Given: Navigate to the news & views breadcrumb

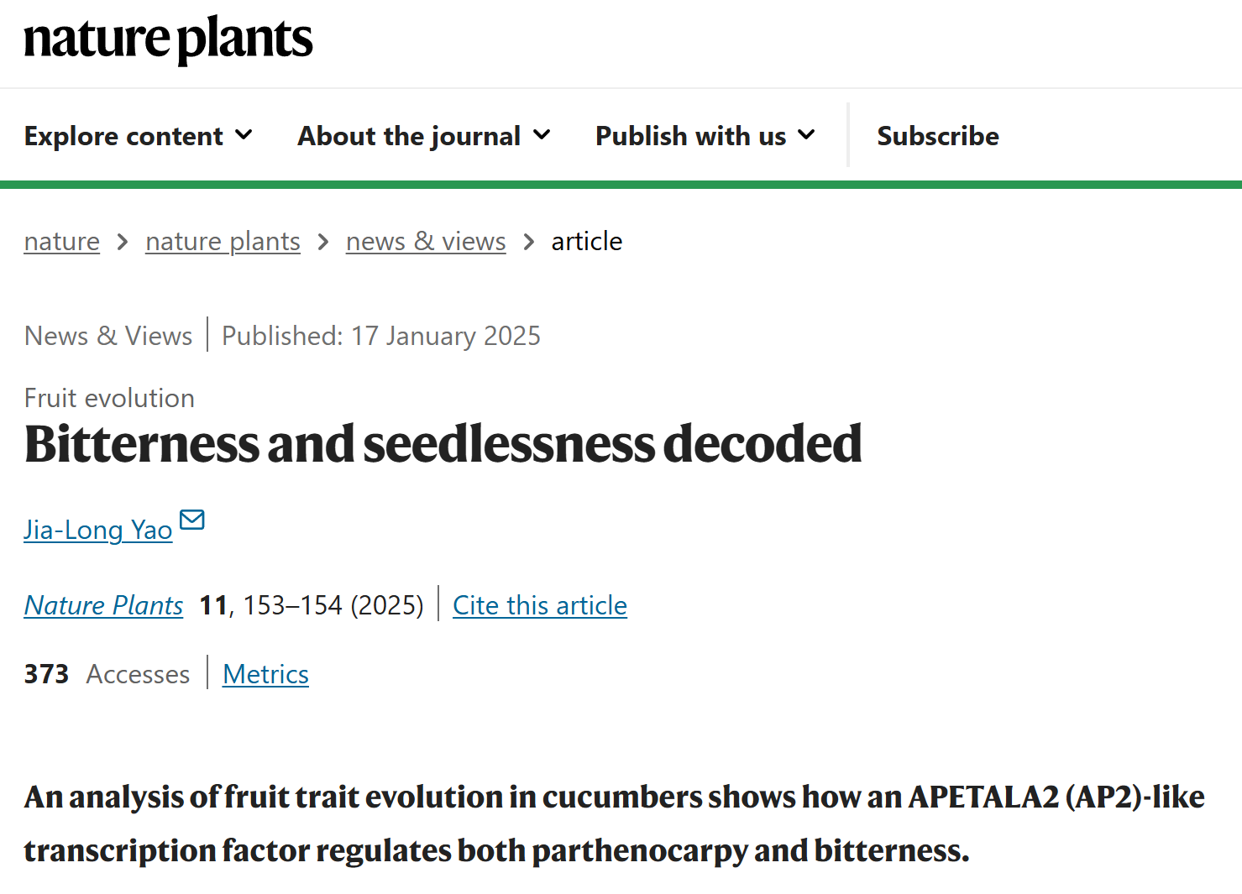Looking at the screenshot, I should pos(426,242).
